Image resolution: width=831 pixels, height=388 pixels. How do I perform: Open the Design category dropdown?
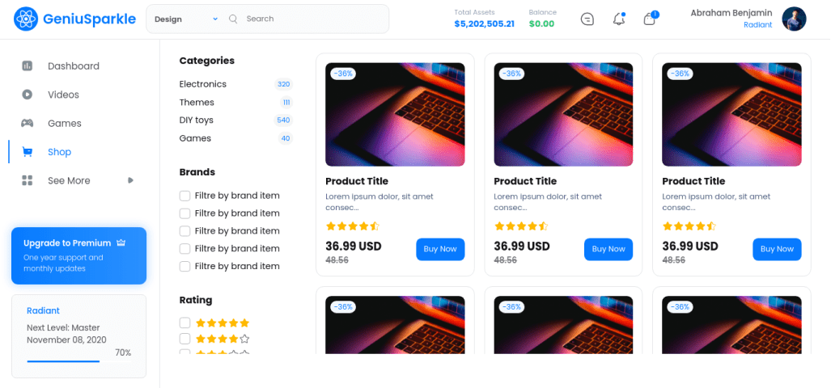pos(186,19)
